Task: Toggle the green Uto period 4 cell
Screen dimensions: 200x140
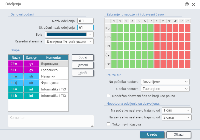Action: point(132,37)
